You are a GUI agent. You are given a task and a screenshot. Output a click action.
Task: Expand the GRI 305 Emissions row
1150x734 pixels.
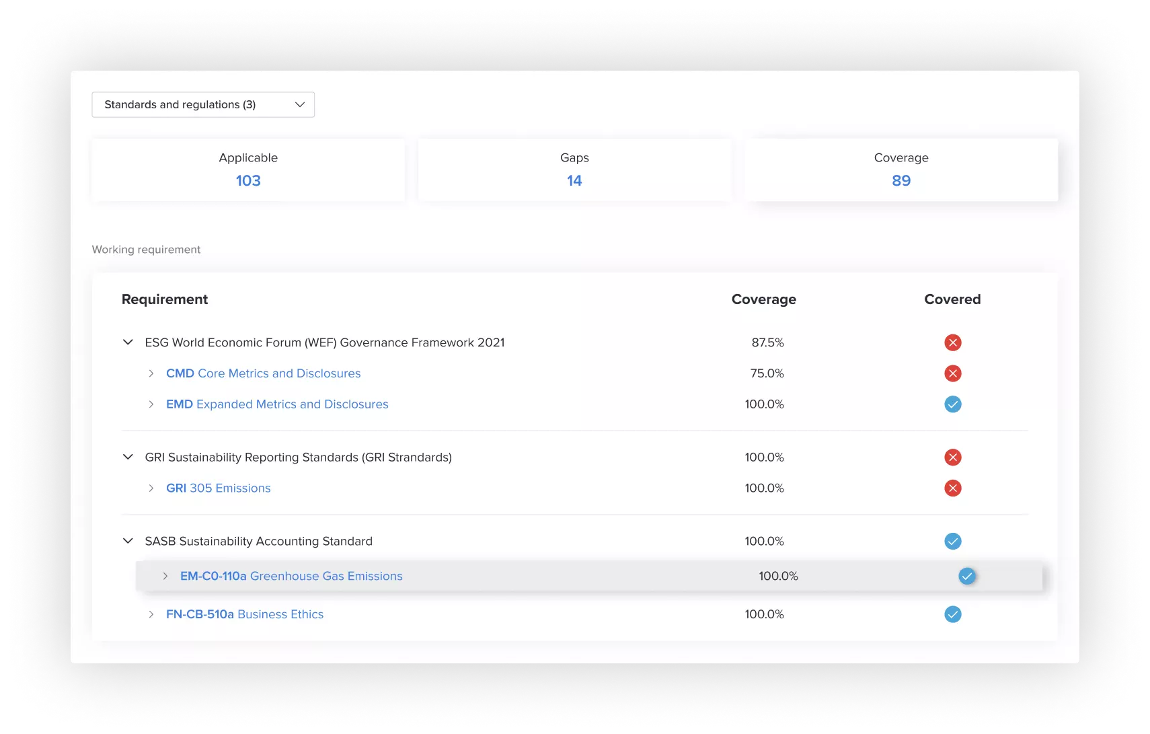[151, 488]
